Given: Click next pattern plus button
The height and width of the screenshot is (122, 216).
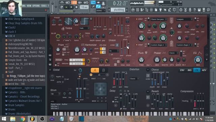Looking at the screenshot, I should tap(127, 10).
